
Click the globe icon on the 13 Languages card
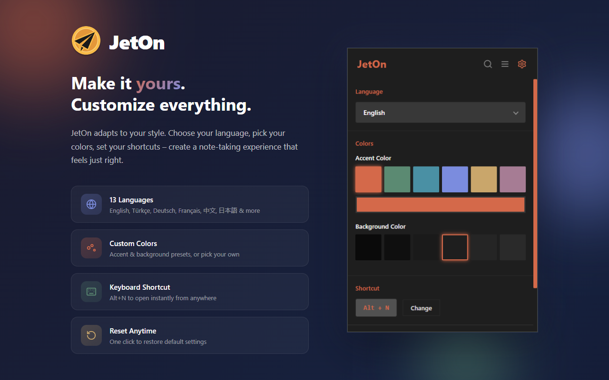[91, 204]
